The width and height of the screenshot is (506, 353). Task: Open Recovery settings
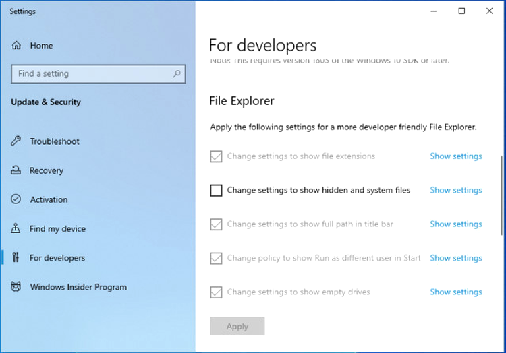(46, 170)
